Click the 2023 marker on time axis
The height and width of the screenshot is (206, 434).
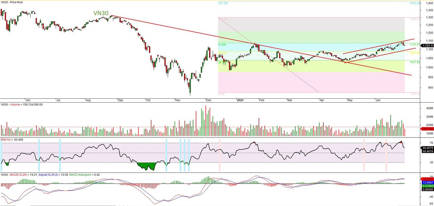(x=240, y=100)
